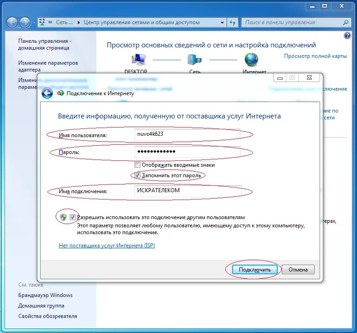This screenshot has height=333, width=357.
Task: Toggle the Запомнить этот пароль checkbox
Action: click(x=137, y=175)
